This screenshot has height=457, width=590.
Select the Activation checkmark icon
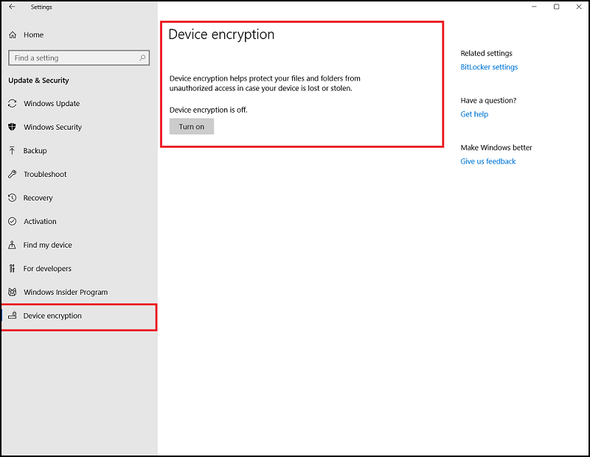pos(12,221)
